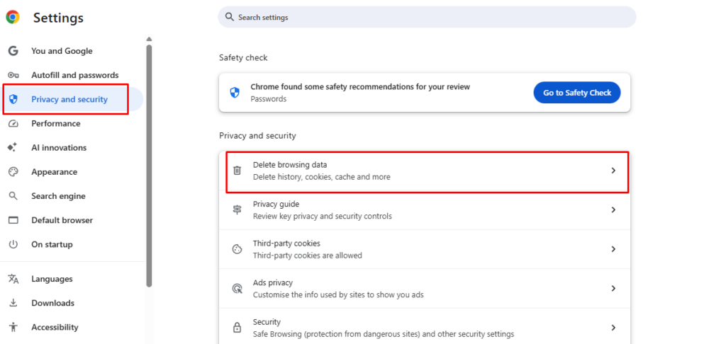Viewport: 726px width, 344px height.
Task: Open the Search engine settings section
Action: point(58,196)
